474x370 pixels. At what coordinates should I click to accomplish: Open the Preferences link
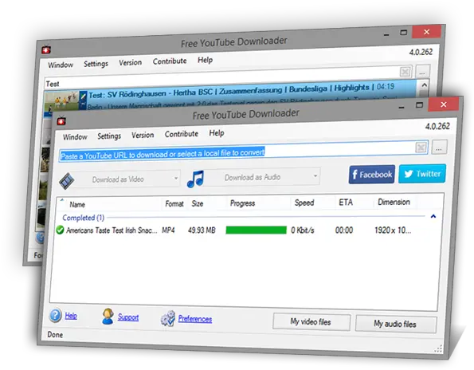(x=195, y=319)
